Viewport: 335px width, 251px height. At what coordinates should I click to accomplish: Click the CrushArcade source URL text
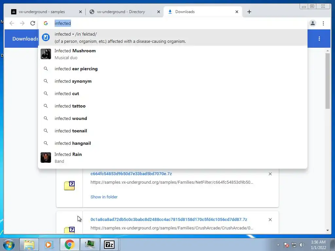tap(172, 228)
